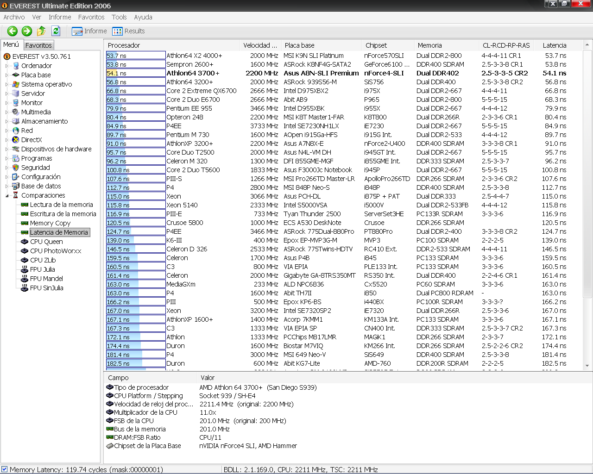Expand the Sistema operativo tree node
593x474 pixels.
[x=7, y=84]
